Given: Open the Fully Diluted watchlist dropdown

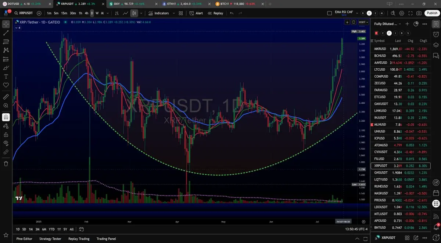Looking at the screenshot, I should click(x=388, y=24).
